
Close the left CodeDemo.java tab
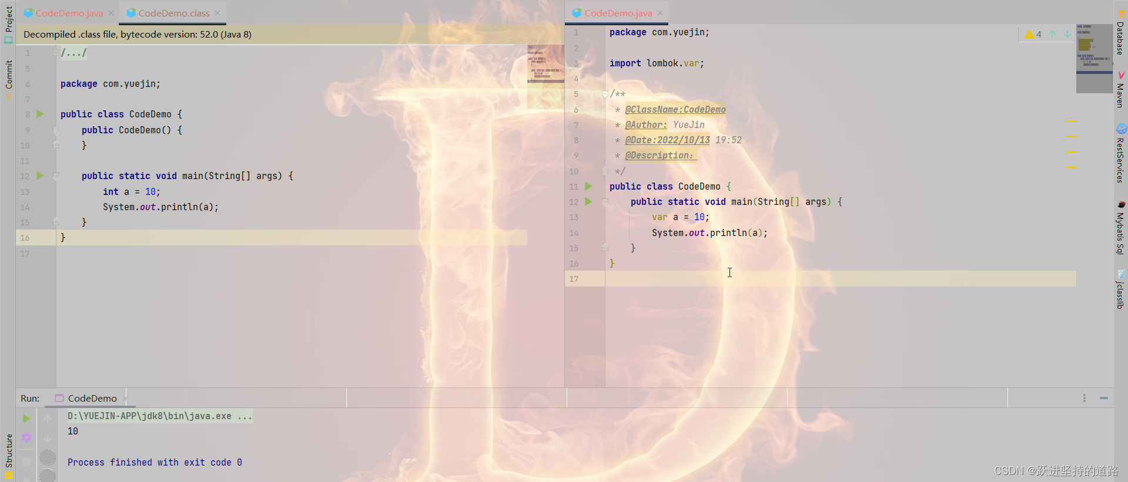click(111, 13)
